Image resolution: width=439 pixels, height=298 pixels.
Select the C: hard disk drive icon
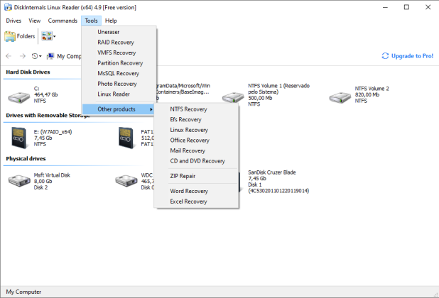click(19, 98)
